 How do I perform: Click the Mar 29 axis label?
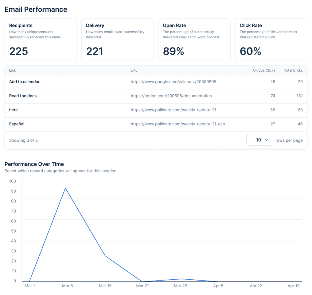181,286
